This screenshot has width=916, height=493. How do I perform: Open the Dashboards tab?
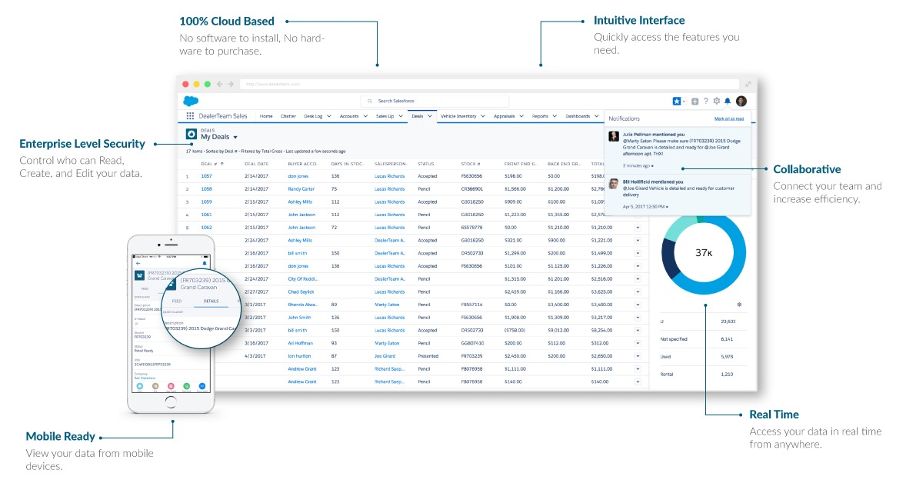[x=578, y=116]
